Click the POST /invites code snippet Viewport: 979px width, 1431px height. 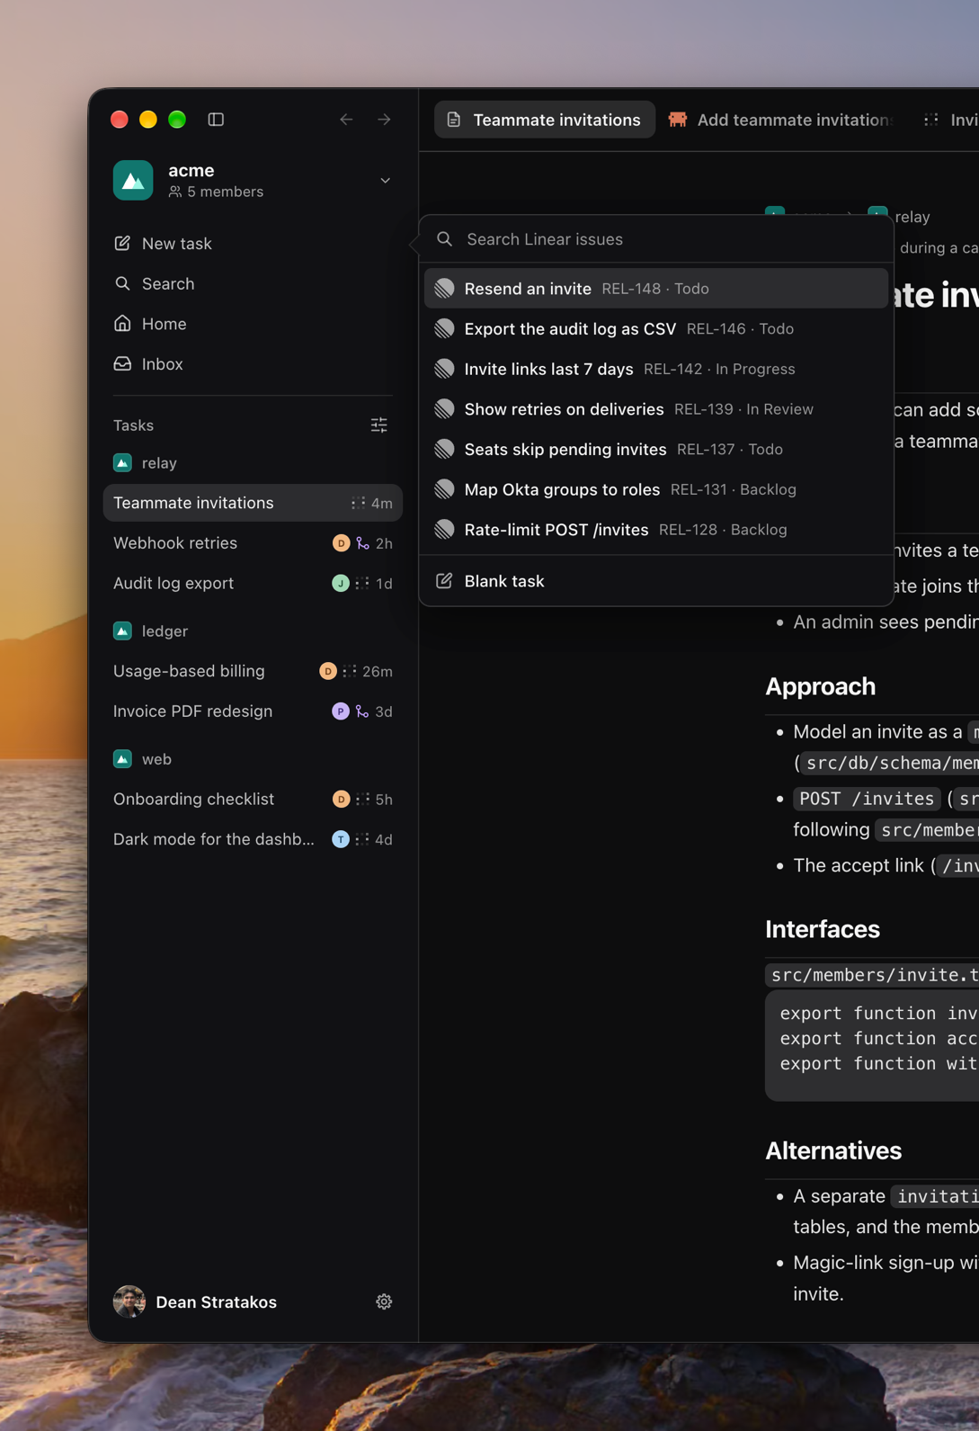tap(867, 799)
